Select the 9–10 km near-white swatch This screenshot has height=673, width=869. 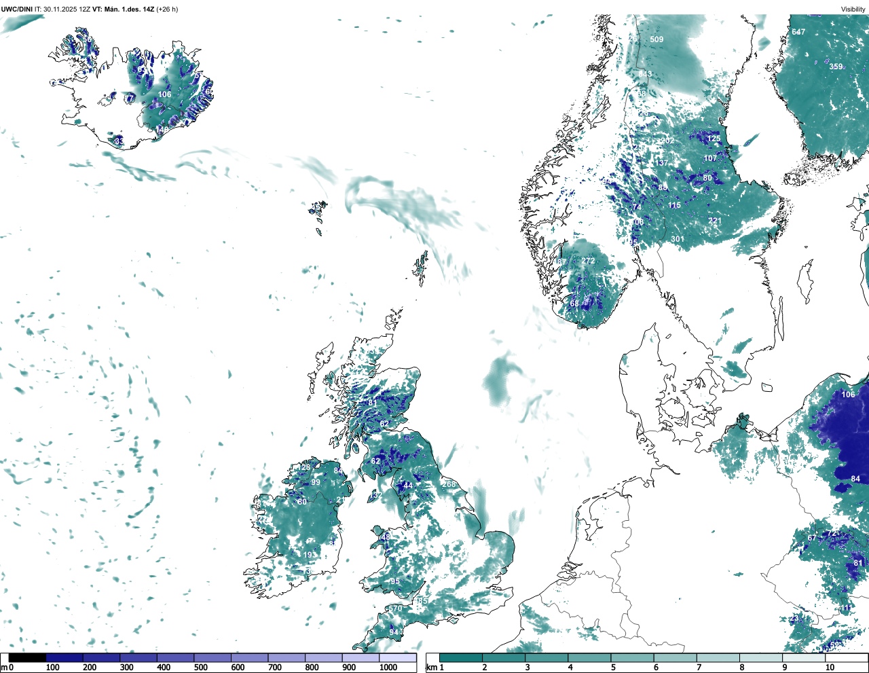coord(803,657)
